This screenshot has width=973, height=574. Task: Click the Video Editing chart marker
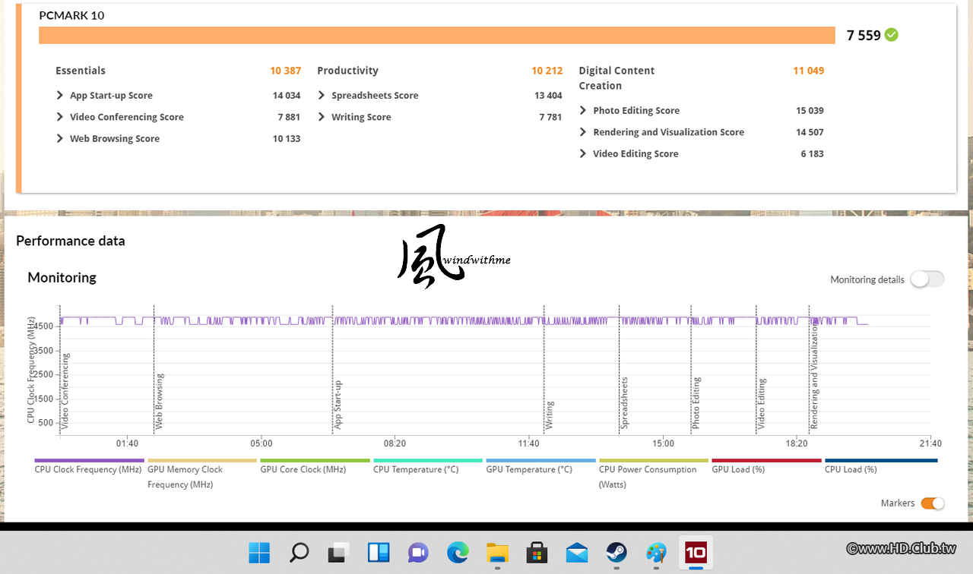pyautogui.click(x=762, y=404)
